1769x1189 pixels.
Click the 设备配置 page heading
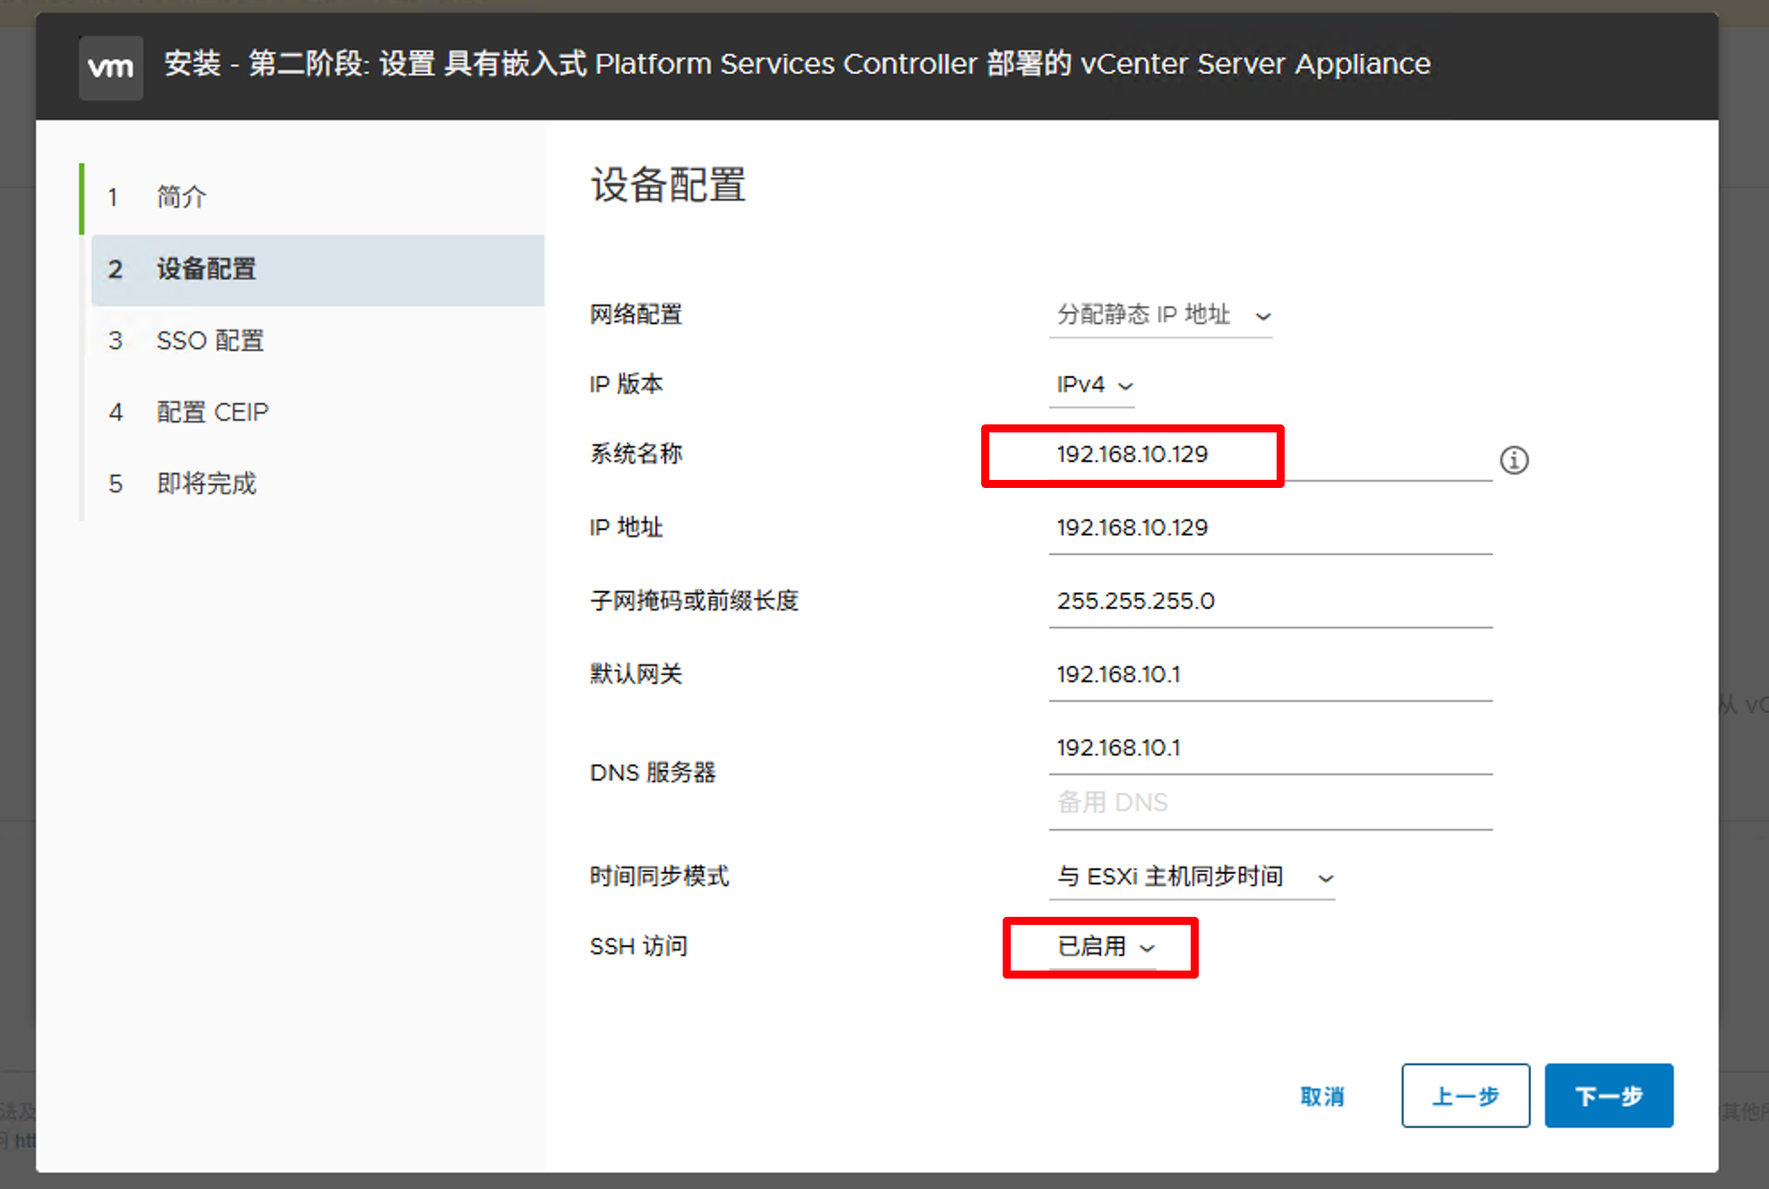668,185
